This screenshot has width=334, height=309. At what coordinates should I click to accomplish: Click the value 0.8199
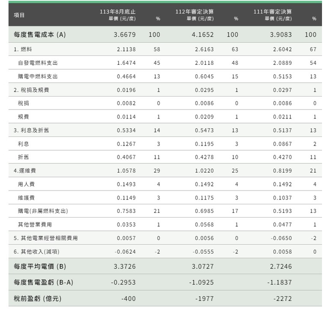point(282,171)
